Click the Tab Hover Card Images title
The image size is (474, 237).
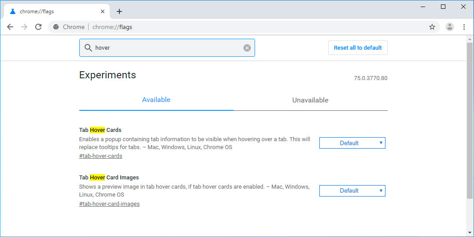click(x=109, y=178)
